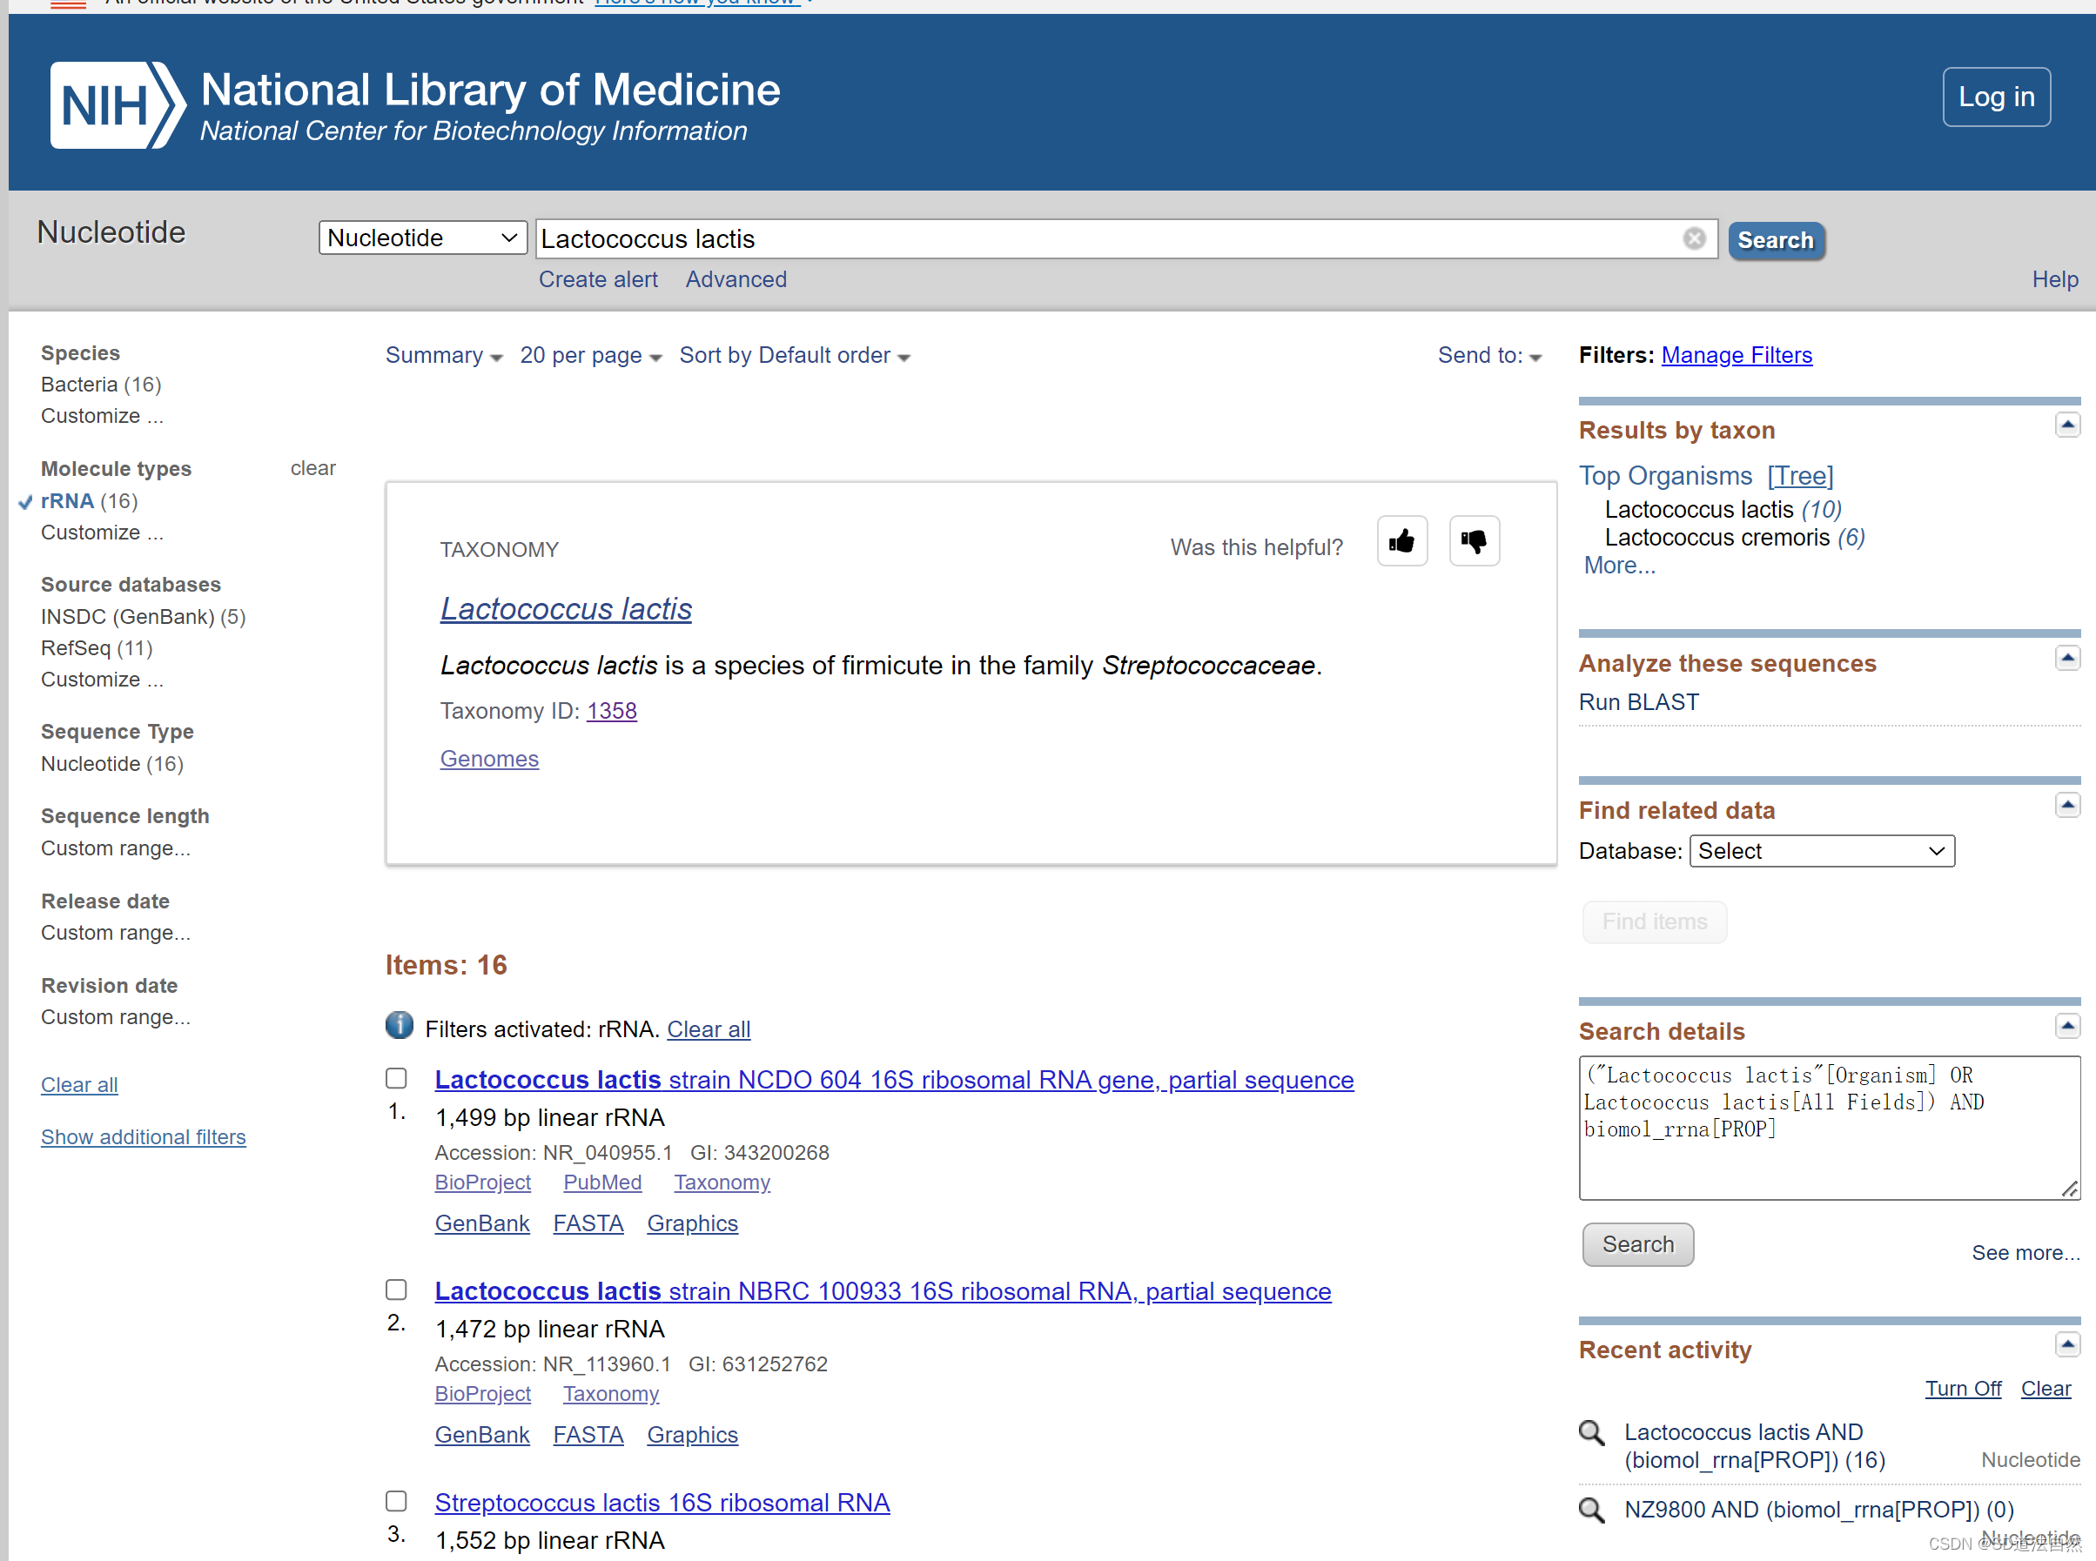Open the Summary display settings menu

click(443, 356)
